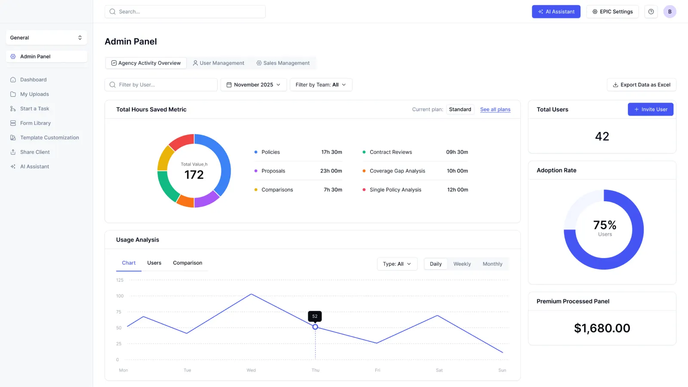The width and height of the screenshot is (688, 387).
Task: Open EPIC Settings
Action: [x=612, y=12]
